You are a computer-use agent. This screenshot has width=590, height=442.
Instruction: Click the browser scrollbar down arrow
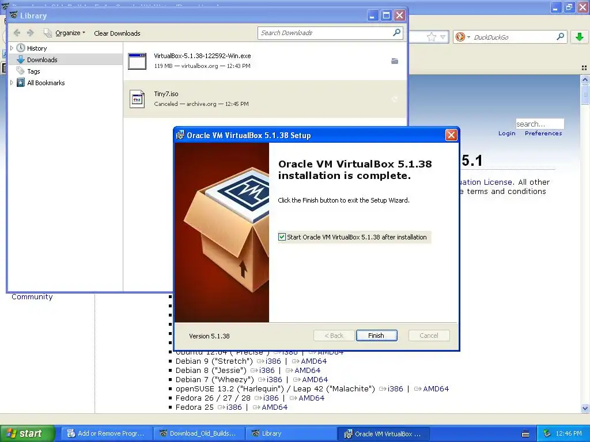click(x=585, y=408)
